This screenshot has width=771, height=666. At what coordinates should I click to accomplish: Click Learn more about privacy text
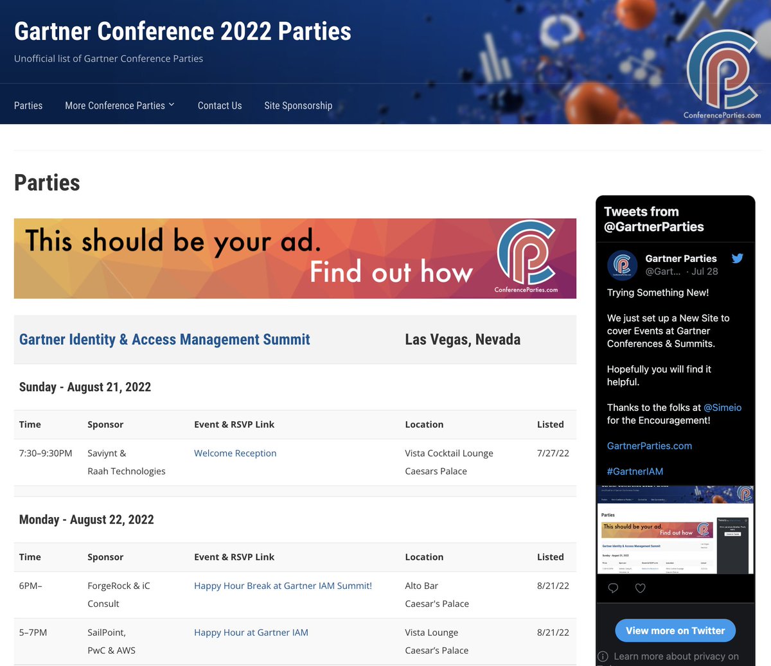click(x=676, y=656)
